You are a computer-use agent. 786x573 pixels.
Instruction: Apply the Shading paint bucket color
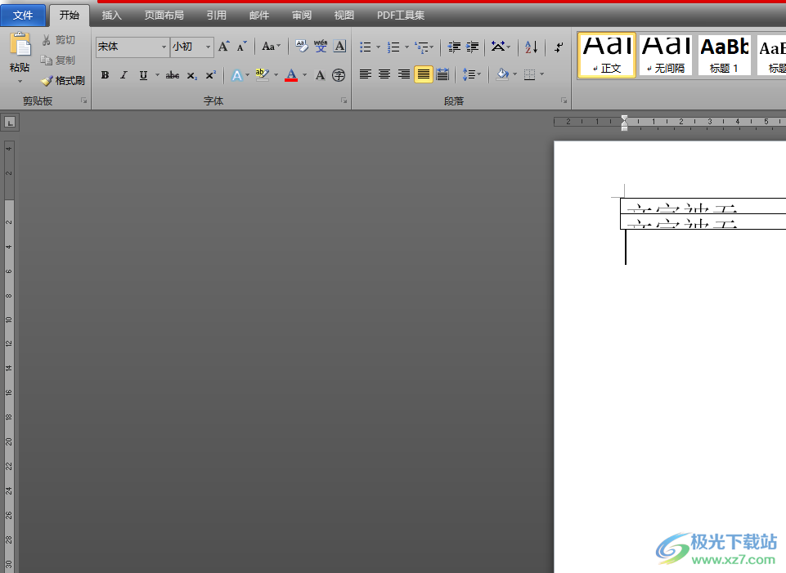pos(503,74)
